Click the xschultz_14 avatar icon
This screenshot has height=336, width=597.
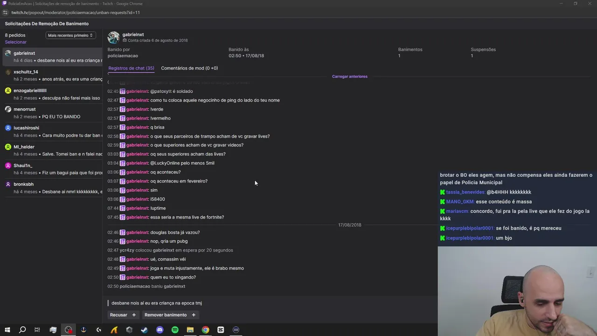pos(8,72)
